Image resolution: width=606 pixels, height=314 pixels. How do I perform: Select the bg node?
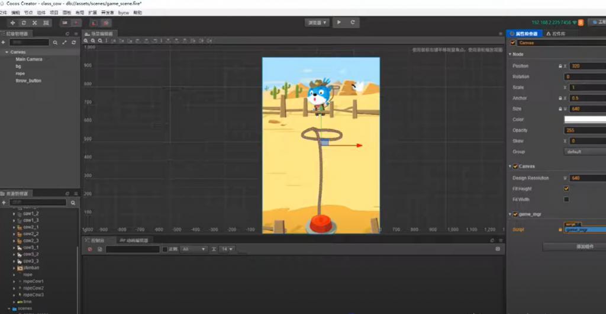(x=18, y=66)
